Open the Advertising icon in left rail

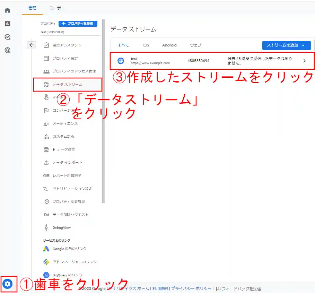(7, 51)
